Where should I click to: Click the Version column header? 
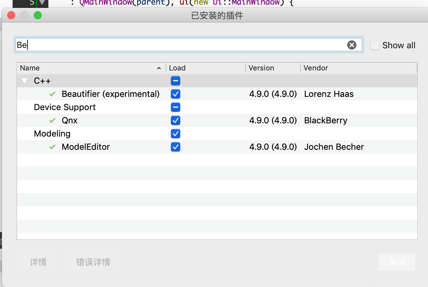tap(261, 68)
